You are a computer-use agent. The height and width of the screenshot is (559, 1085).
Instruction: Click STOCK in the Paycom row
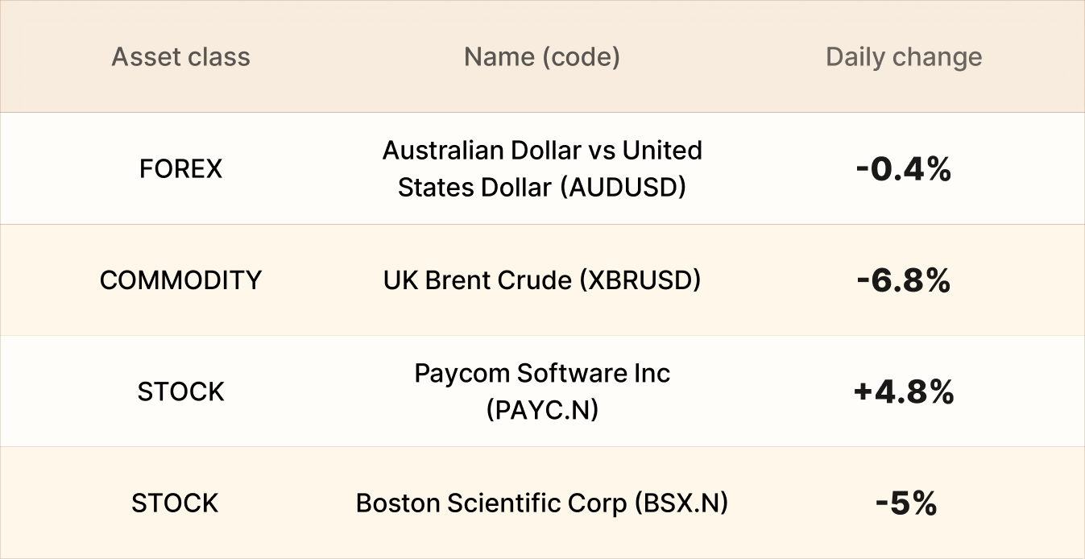(180, 392)
